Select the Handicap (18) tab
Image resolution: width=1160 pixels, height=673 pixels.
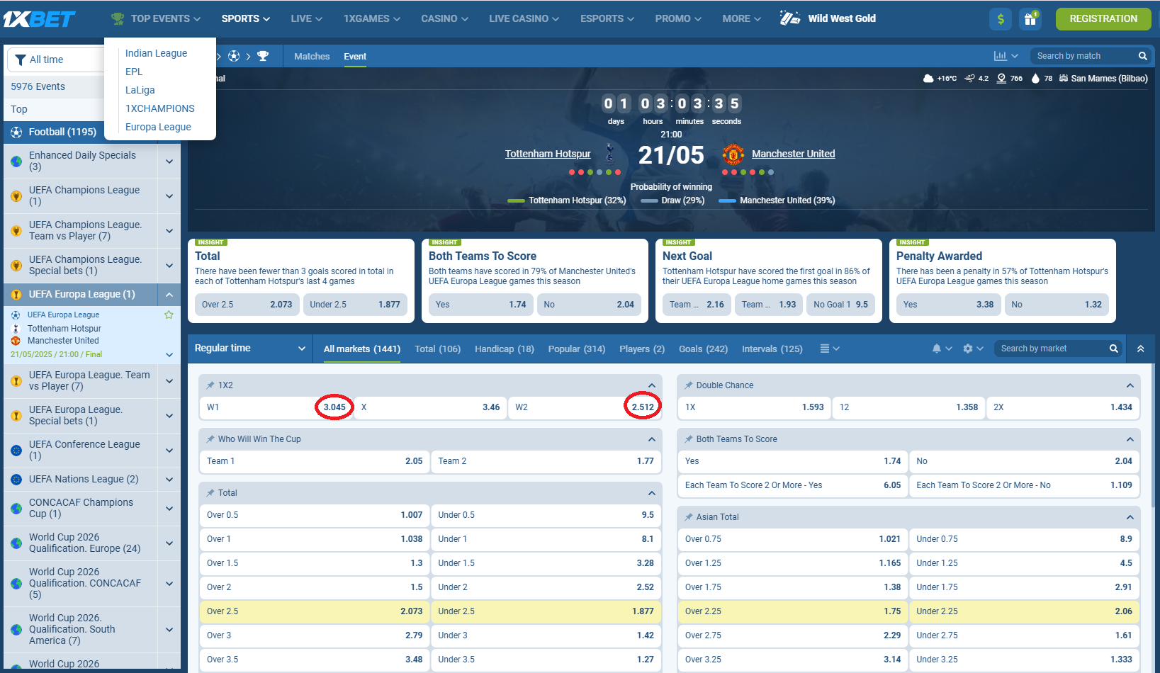pyautogui.click(x=505, y=349)
